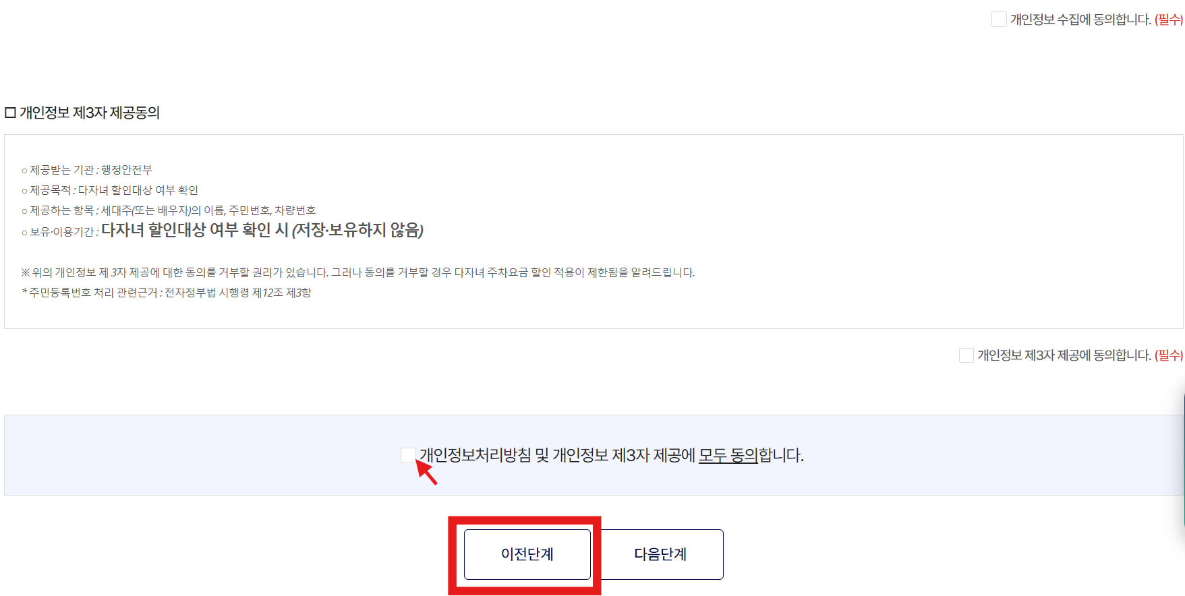Click the underlined 모두 동의 text

728,455
